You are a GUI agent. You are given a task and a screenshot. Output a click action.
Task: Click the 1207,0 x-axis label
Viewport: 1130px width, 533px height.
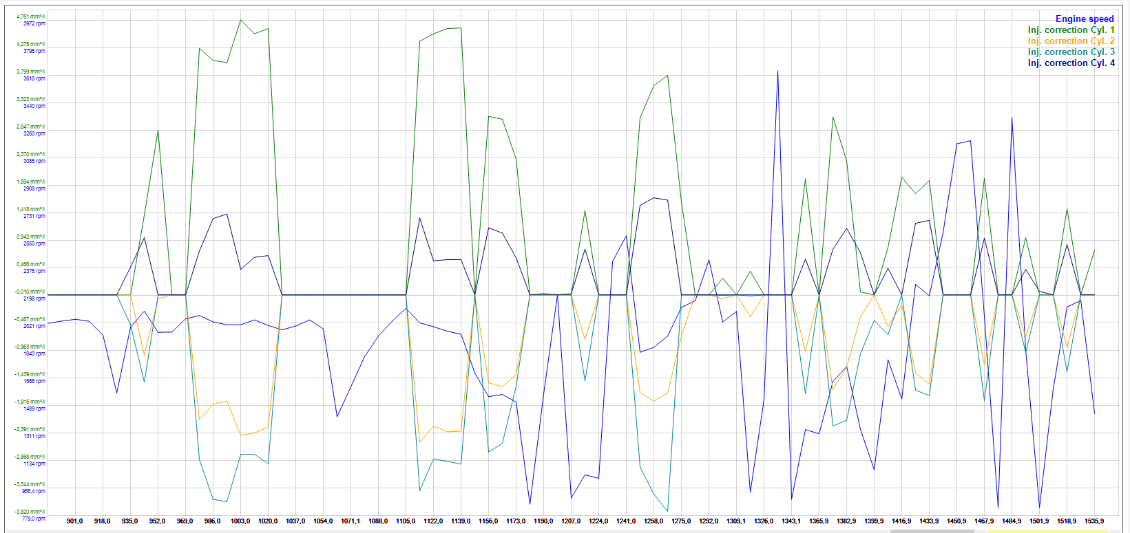point(570,521)
